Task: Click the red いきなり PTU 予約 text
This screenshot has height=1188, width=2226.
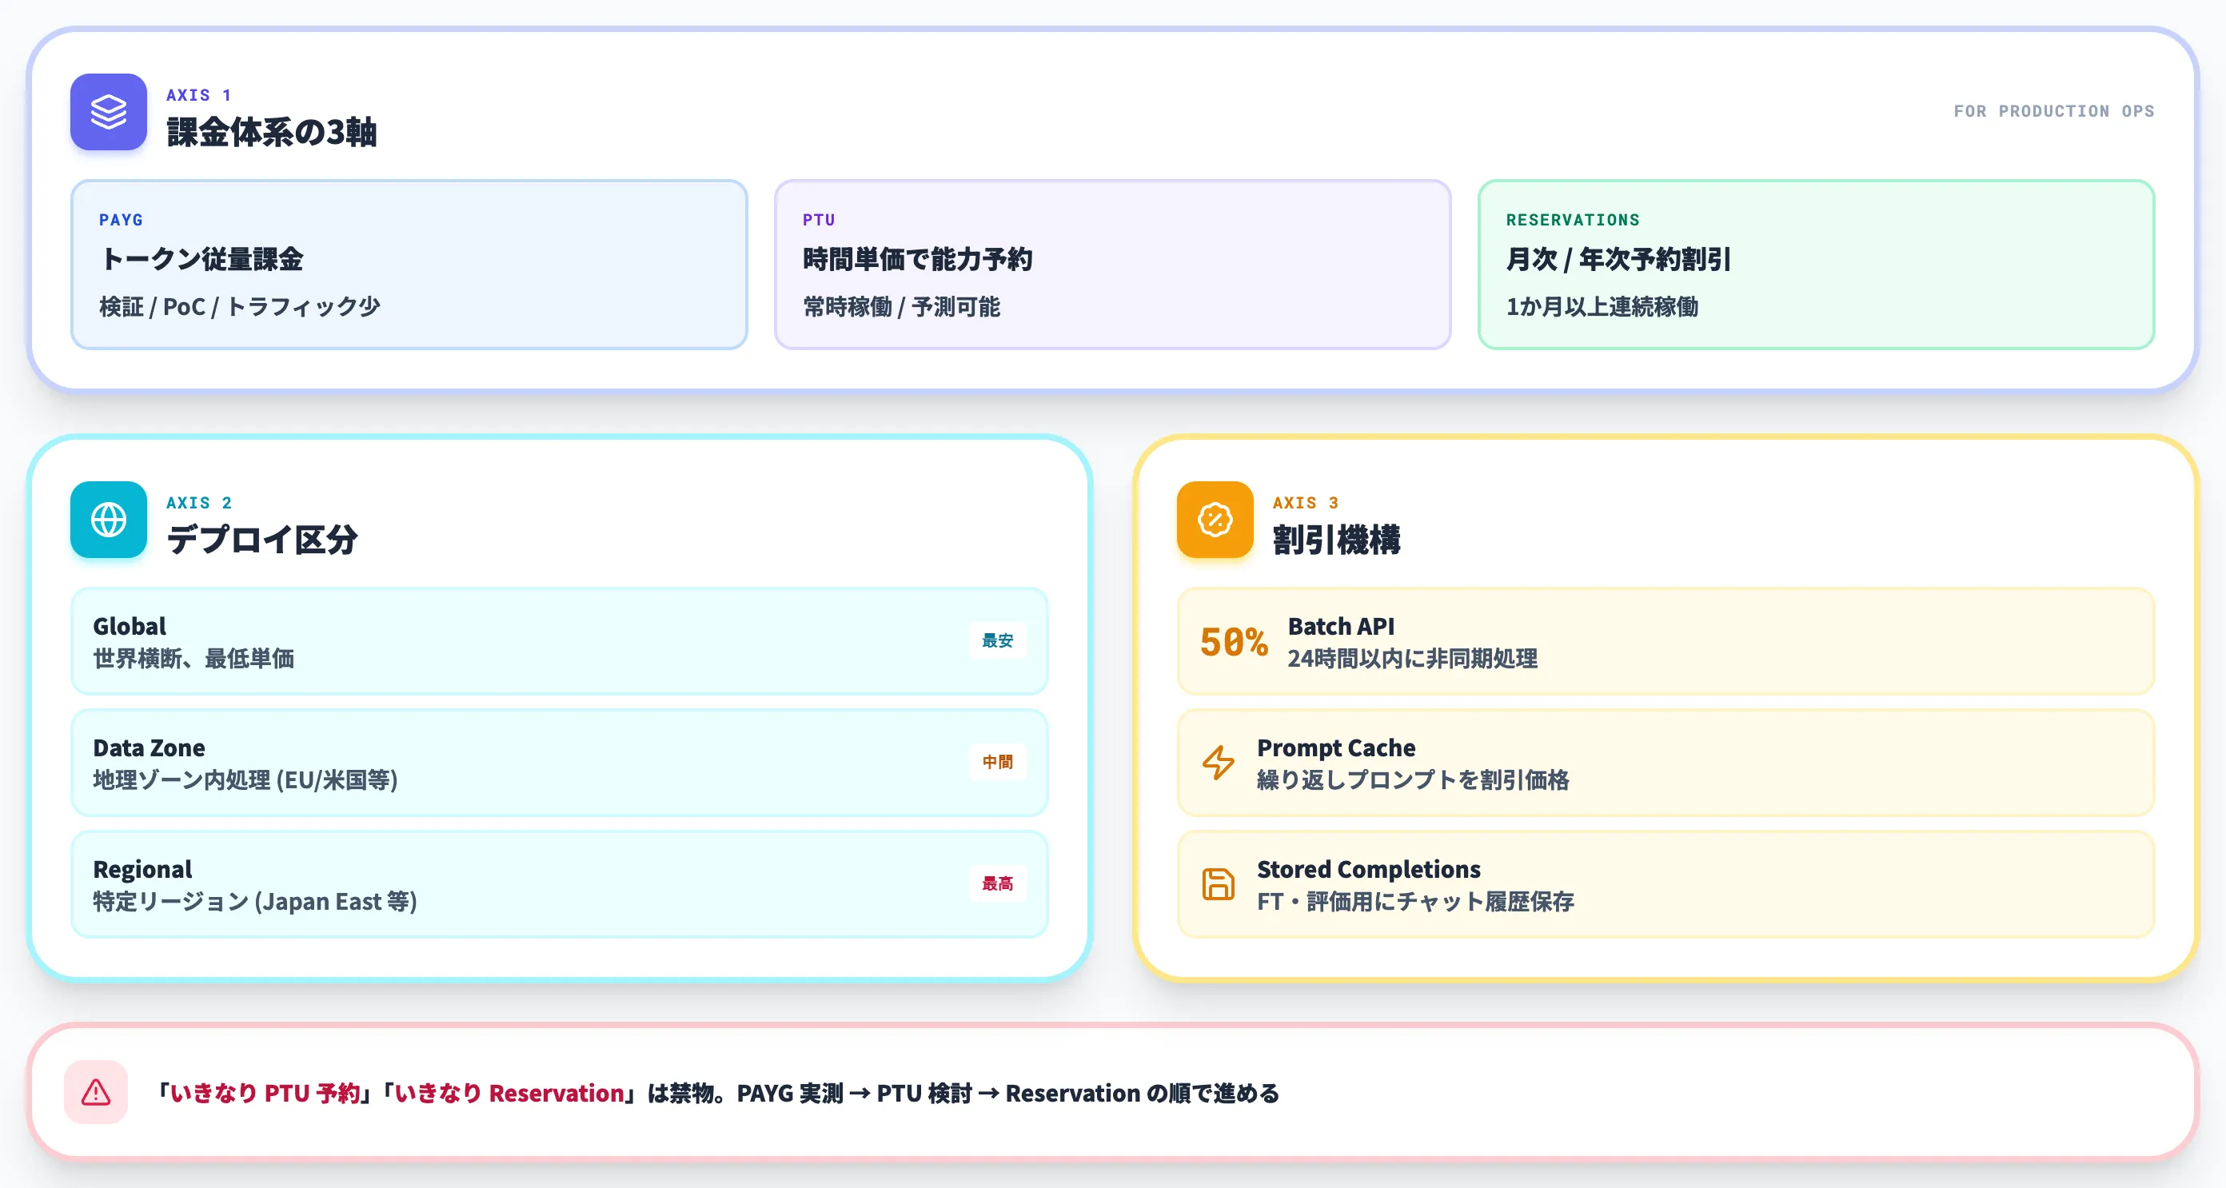Action: point(265,1093)
